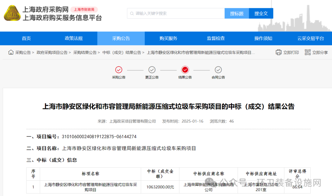Click the view count 46 text
Viewport: 332px width, 196px height.
[x=231, y=121]
